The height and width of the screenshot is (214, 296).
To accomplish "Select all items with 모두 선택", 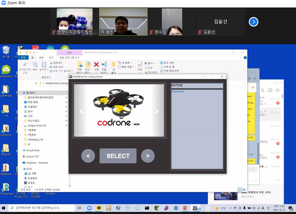I will 167,63.
